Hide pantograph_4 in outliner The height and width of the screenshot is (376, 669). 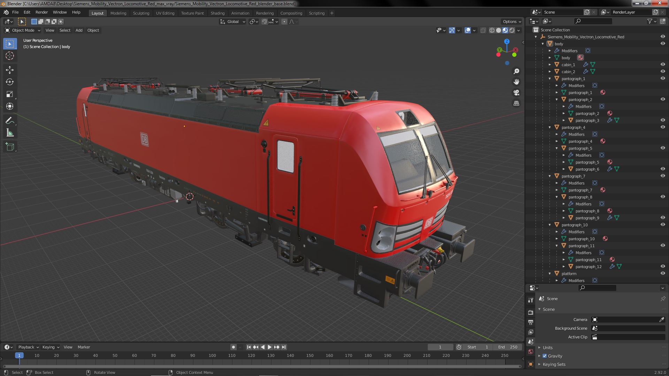[x=663, y=127]
